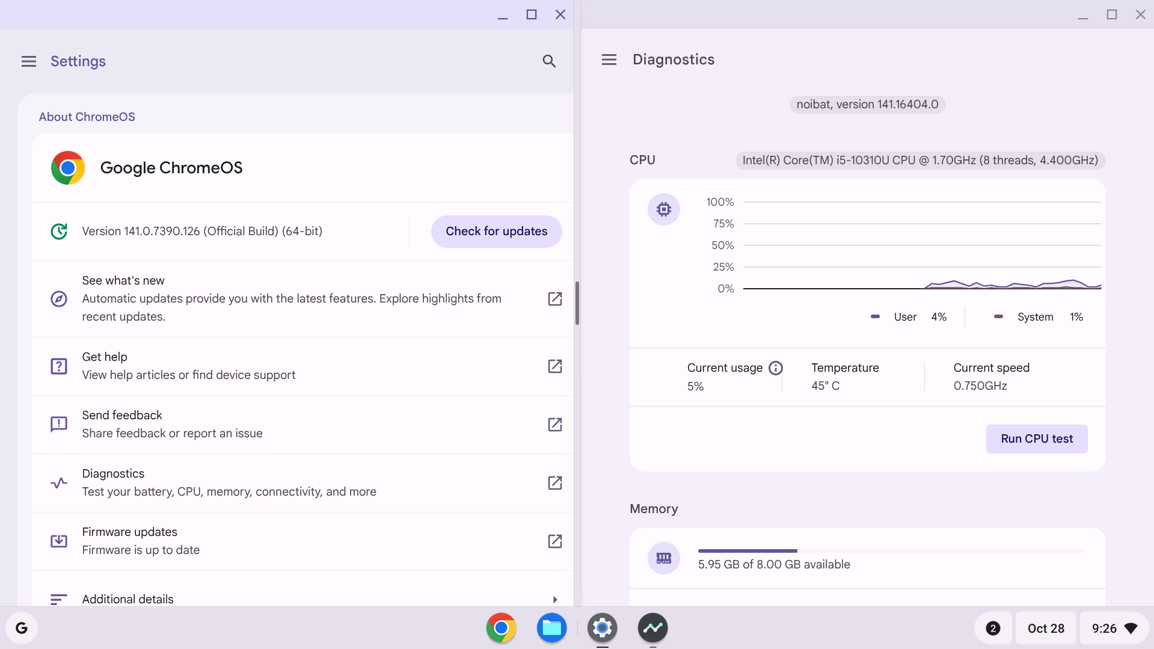
Task: Open Send feedback external link icon
Action: tap(554, 425)
